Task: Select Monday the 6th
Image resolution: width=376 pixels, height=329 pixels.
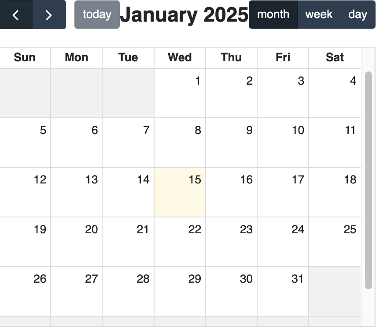Action: pyautogui.click(x=77, y=142)
